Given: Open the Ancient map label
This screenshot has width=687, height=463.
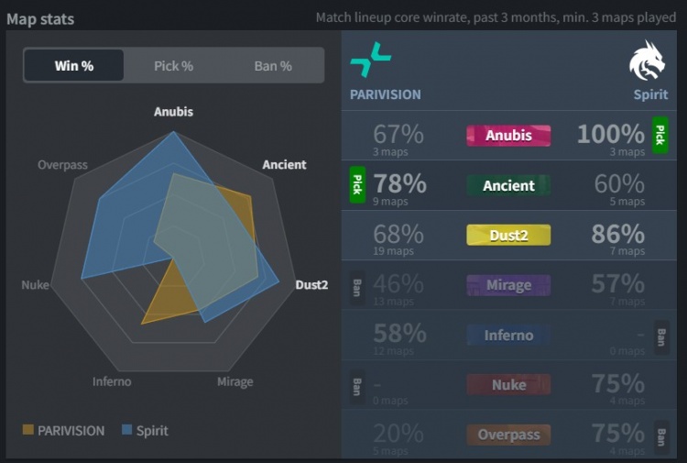Looking at the screenshot, I should pos(508,185).
